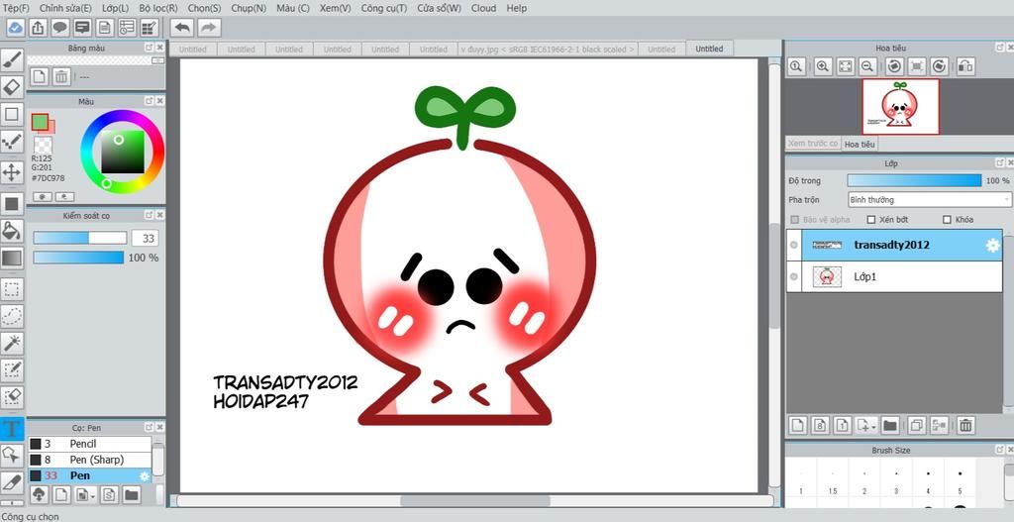Screen dimensions: 1014x522
Task: Select the Dot brush tool
Action: [x=12, y=143]
